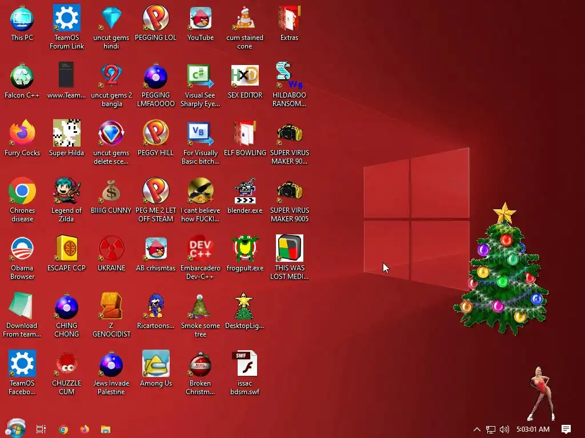Viewport: 585px width, 438px height.
Task: Launch Chrome from the taskbar
Action: 63,429
